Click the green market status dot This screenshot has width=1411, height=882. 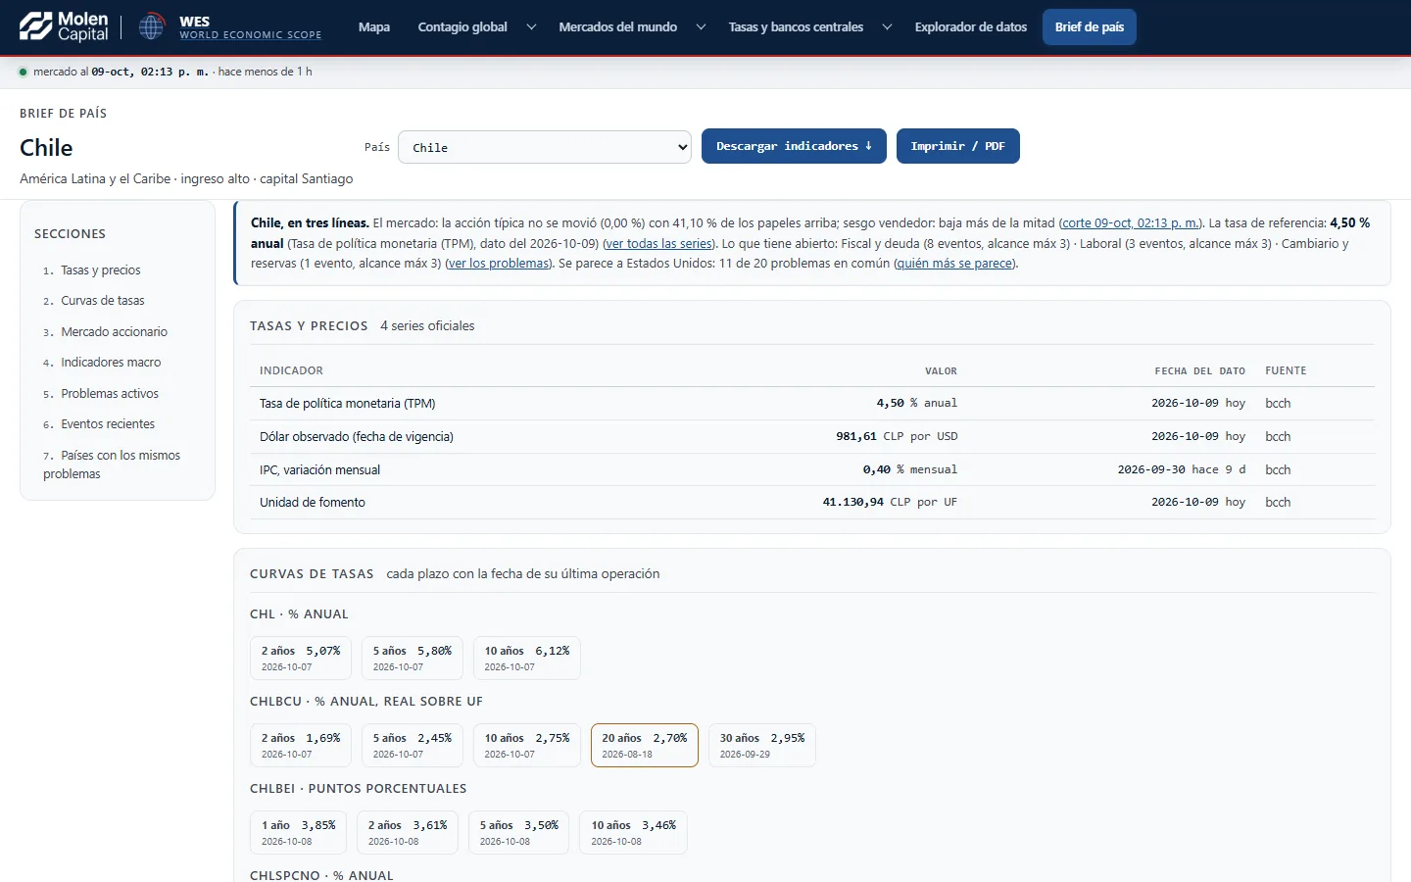coord(24,72)
